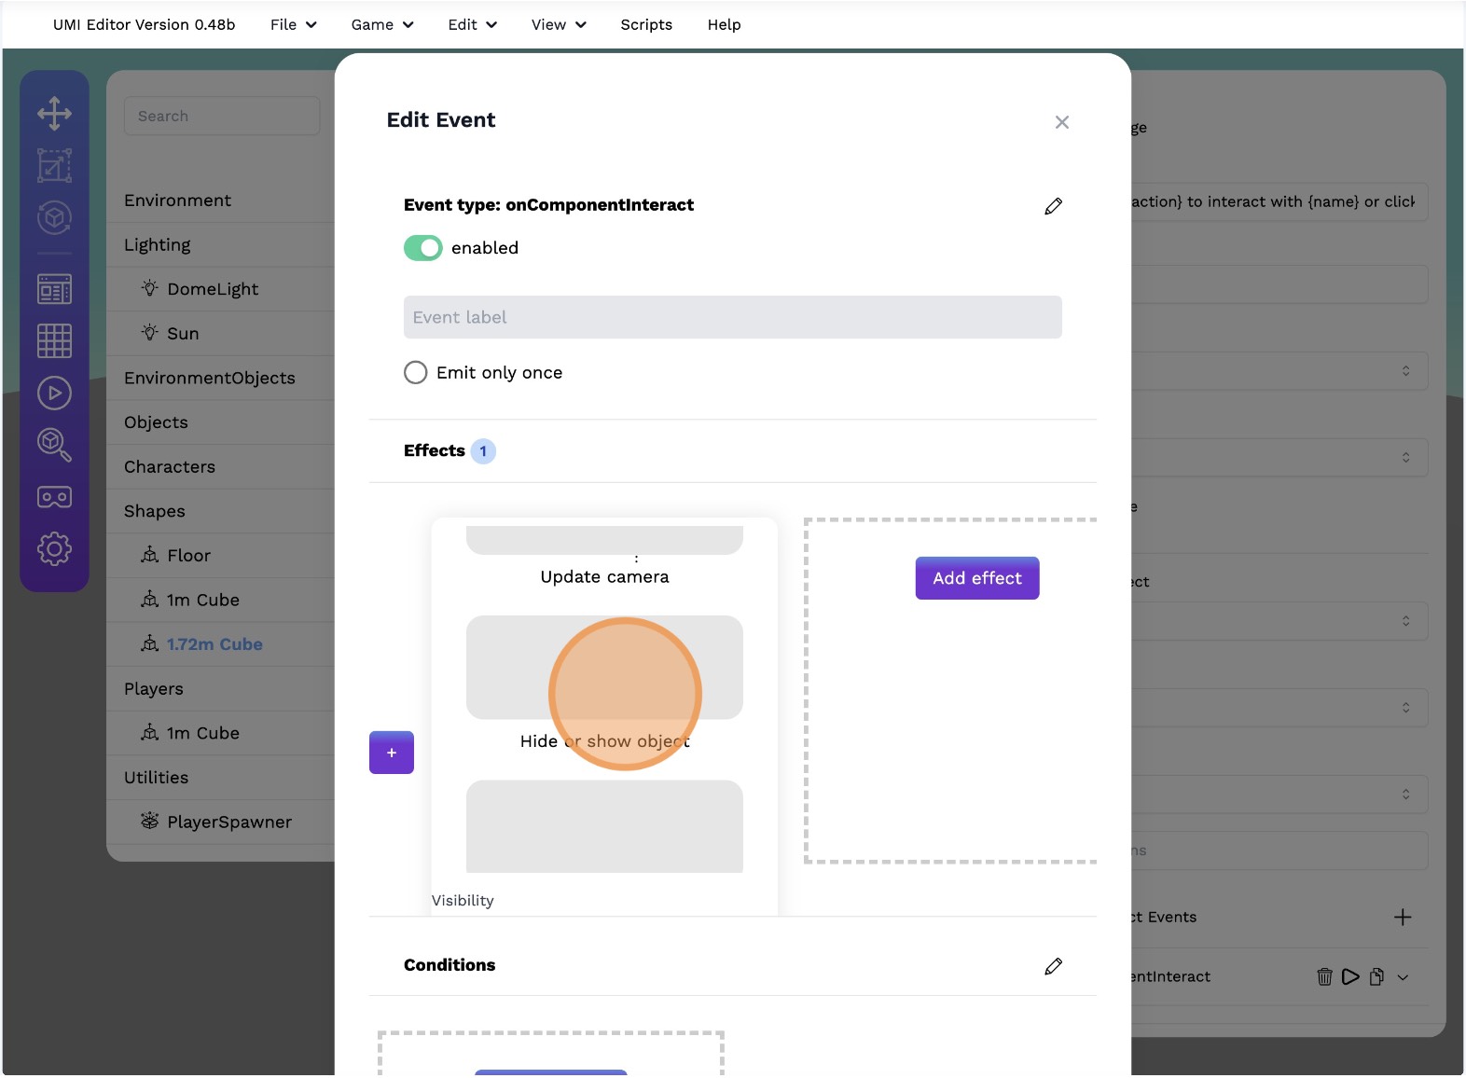Open settings gear in left toolbar
The height and width of the screenshot is (1078, 1466).
point(54,549)
